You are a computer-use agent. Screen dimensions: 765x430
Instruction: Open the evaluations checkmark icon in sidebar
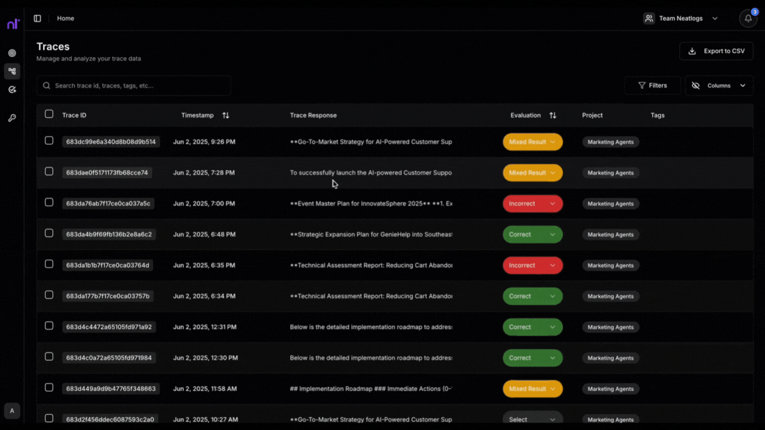tap(12, 90)
